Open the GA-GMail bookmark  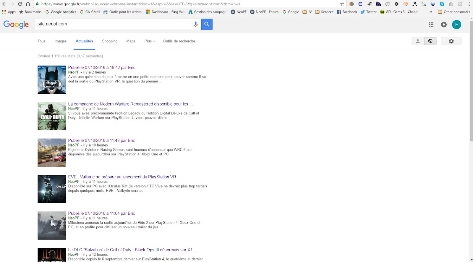coord(90,12)
